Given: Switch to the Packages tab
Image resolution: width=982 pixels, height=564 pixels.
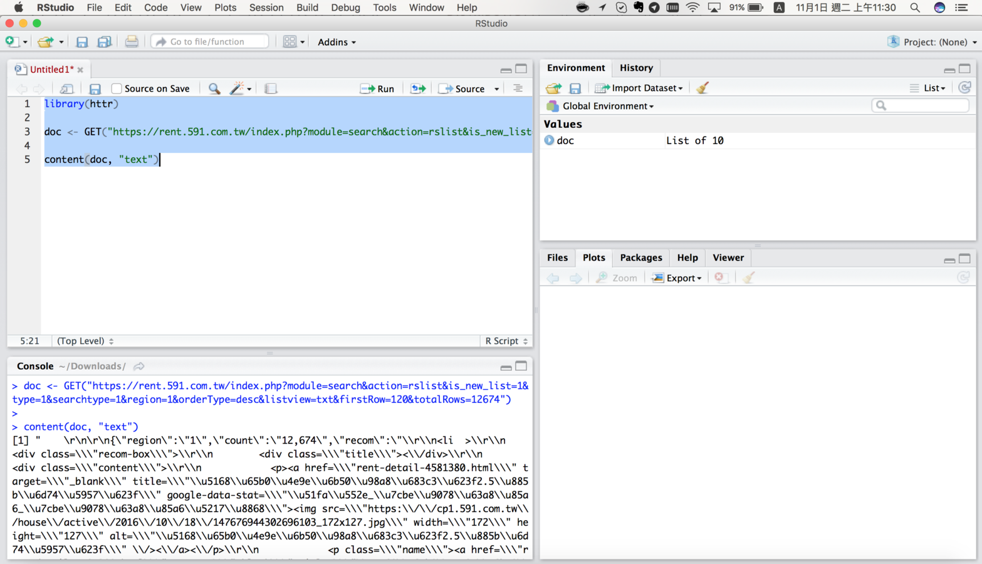Looking at the screenshot, I should (640, 258).
